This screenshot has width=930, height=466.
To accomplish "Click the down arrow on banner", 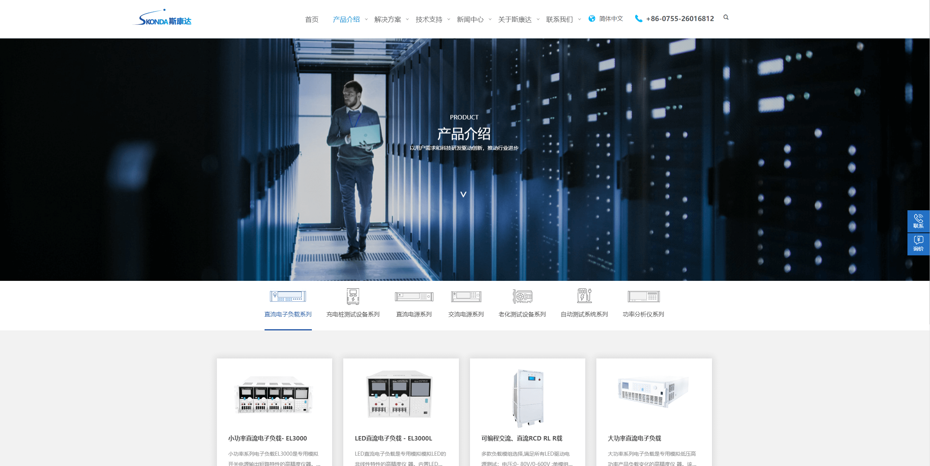I will coord(463,194).
